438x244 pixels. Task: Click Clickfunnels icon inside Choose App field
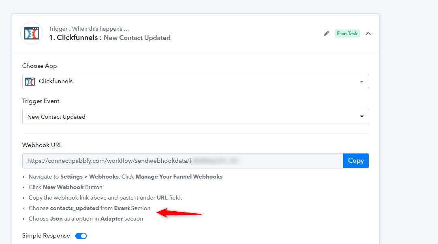tap(30, 82)
